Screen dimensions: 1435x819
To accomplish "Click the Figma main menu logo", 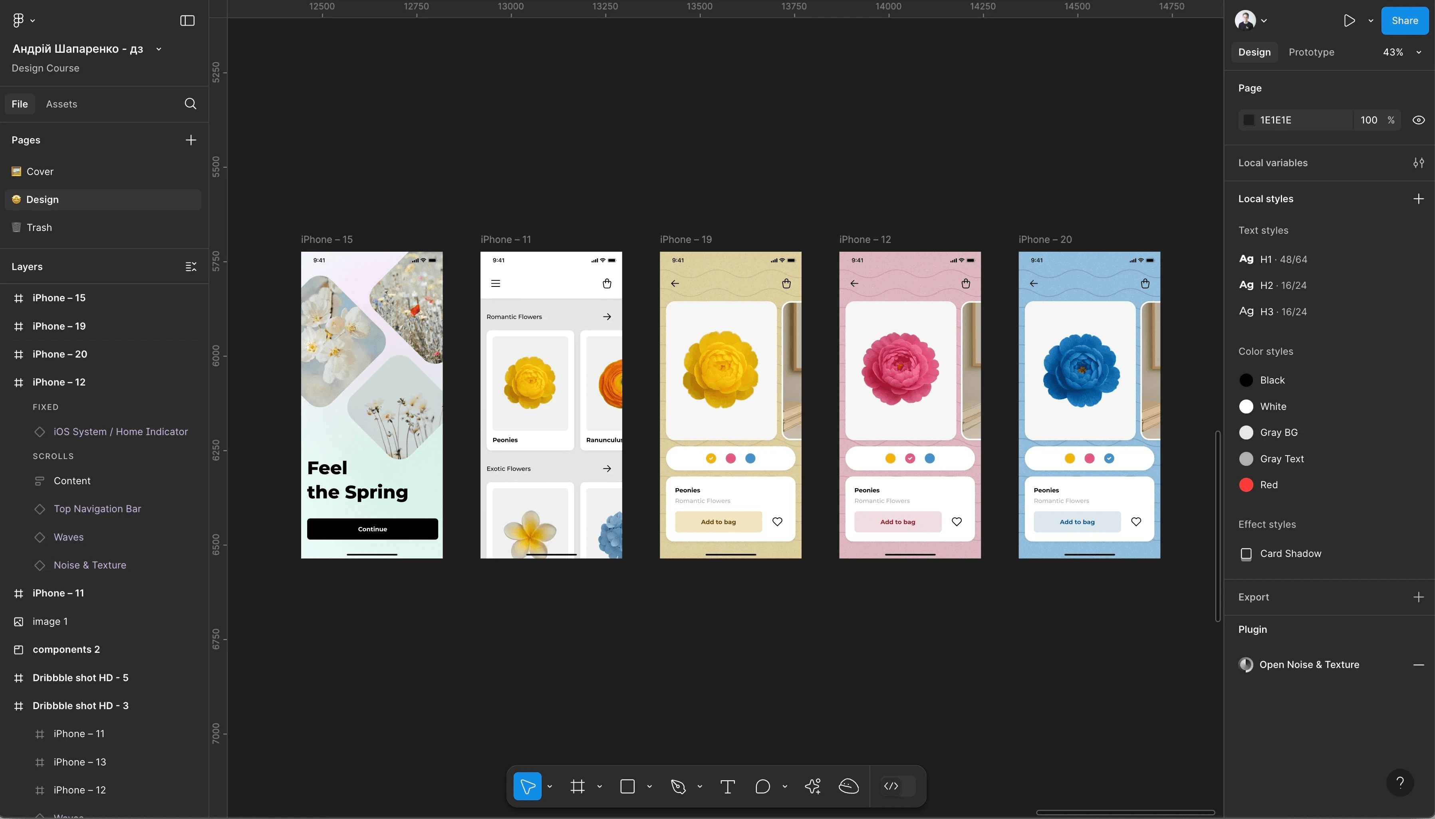I will pyautogui.click(x=18, y=21).
